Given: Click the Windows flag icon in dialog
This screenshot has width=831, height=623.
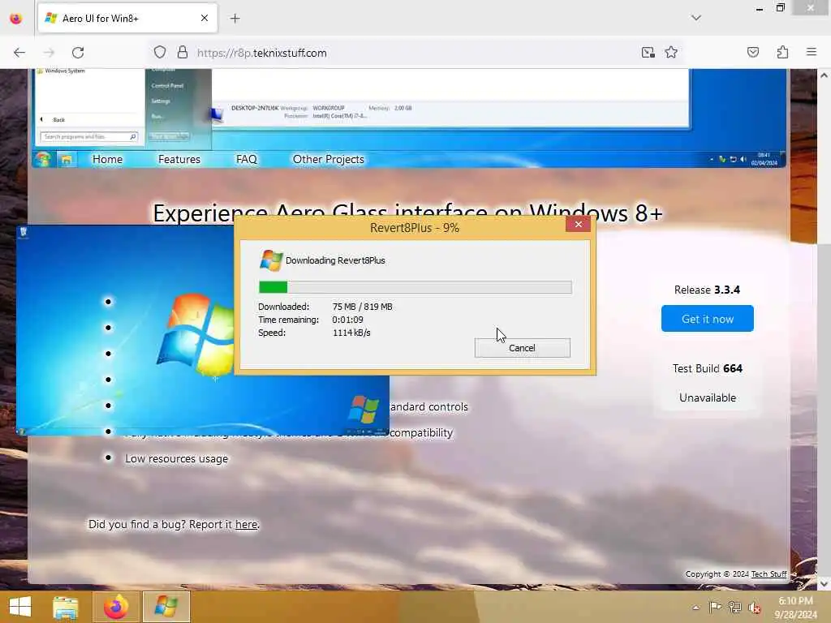Looking at the screenshot, I should (271, 260).
